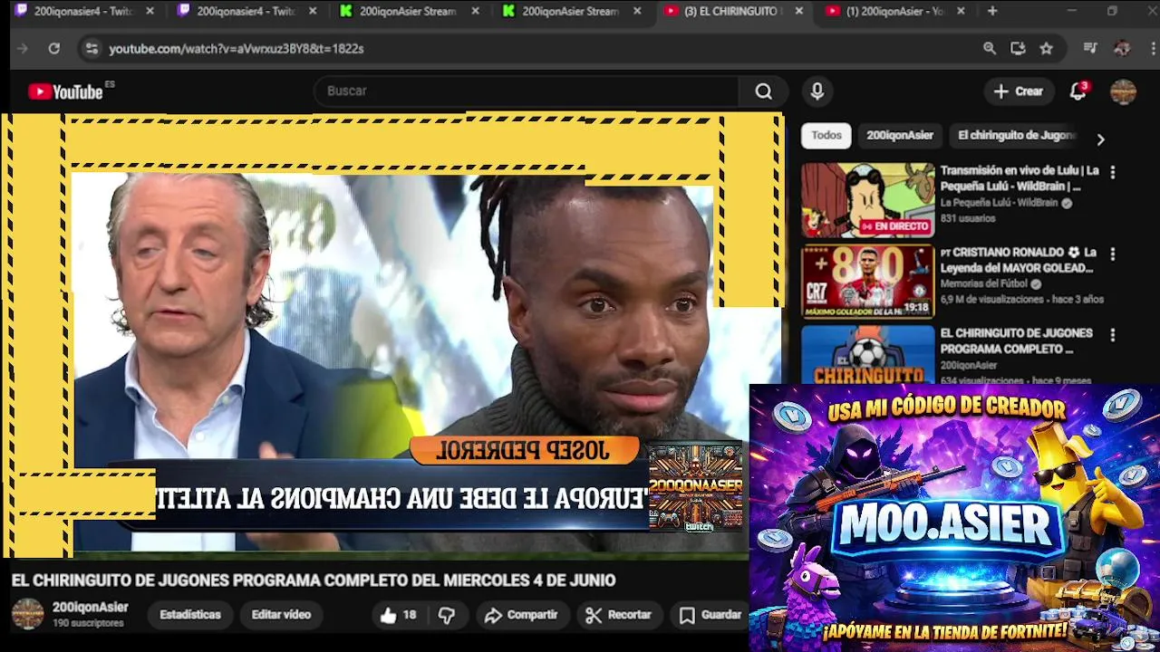Click the install app icon in address bar
This screenshot has width=1160, height=652.
[1018, 49]
